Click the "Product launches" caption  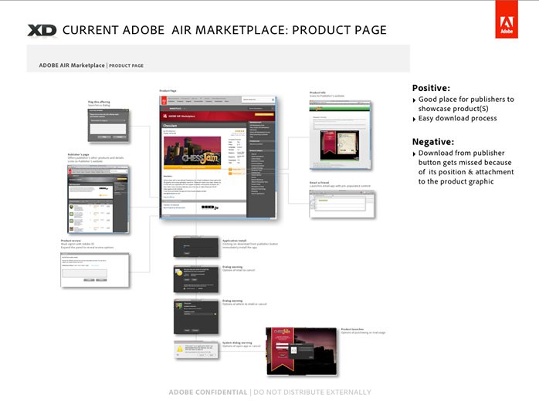pyautogui.click(x=352, y=329)
